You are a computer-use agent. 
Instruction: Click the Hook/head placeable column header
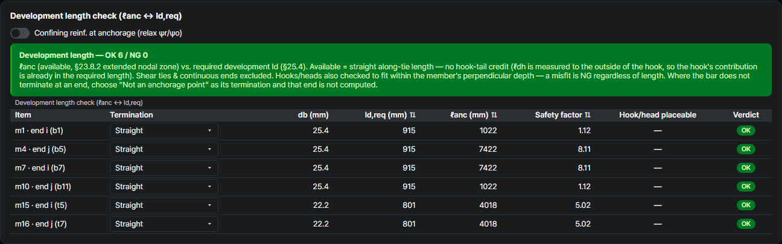point(658,114)
